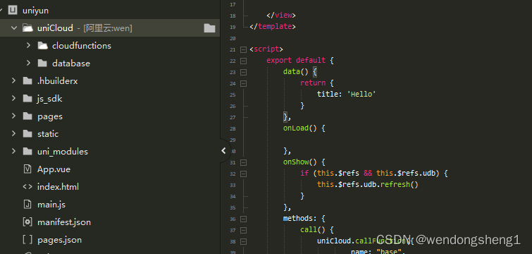Image resolution: width=532 pixels, height=254 pixels.
Task: Fold methods block at line 36
Action: click(243, 219)
